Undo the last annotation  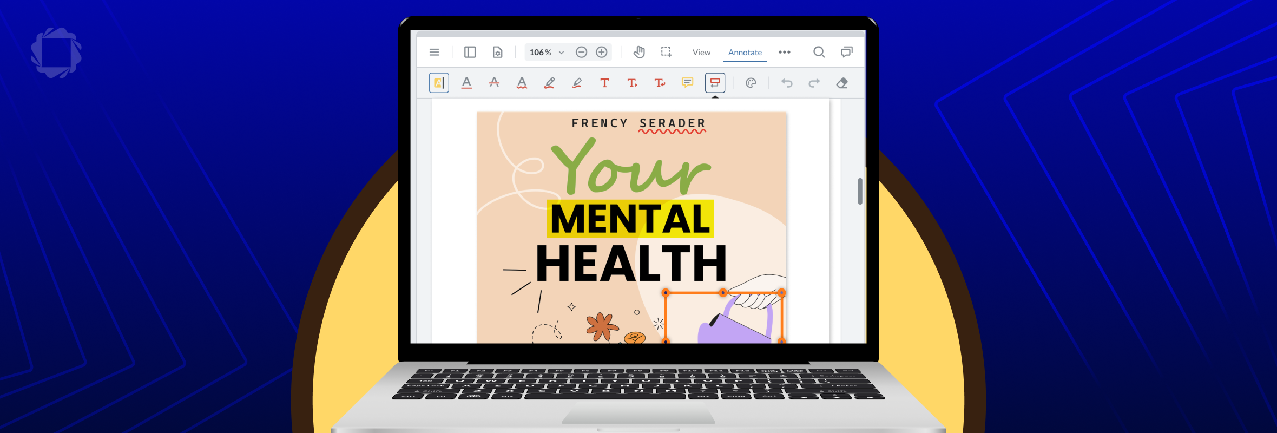pos(787,83)
